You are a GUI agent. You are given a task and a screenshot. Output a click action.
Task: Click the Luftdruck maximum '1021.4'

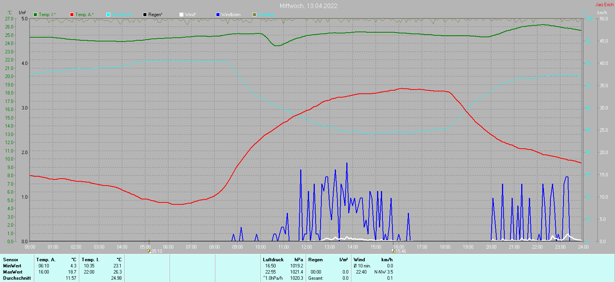(297, 272)
